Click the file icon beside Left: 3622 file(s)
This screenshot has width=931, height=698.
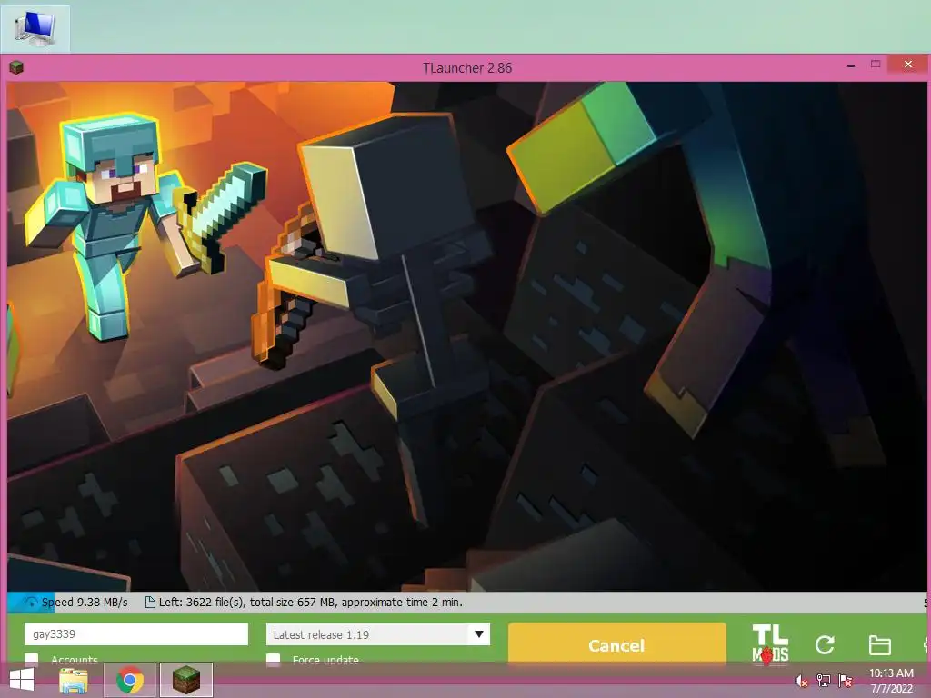150,603
